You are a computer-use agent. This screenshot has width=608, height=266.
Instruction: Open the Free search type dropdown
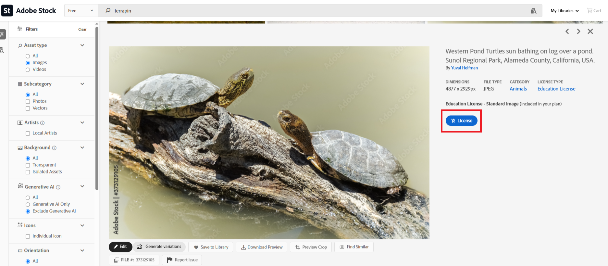81,11
